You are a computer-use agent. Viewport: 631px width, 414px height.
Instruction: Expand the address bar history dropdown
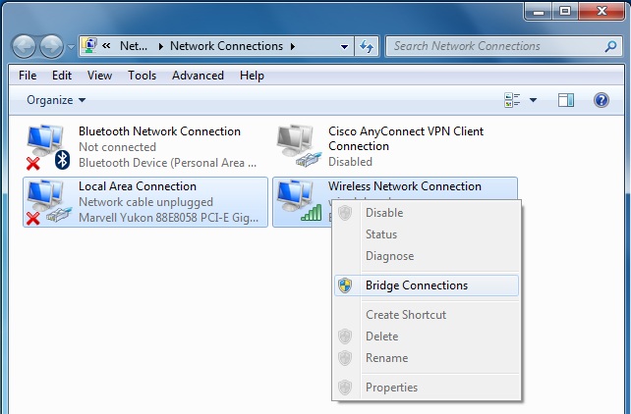click(x=343, y=46)
